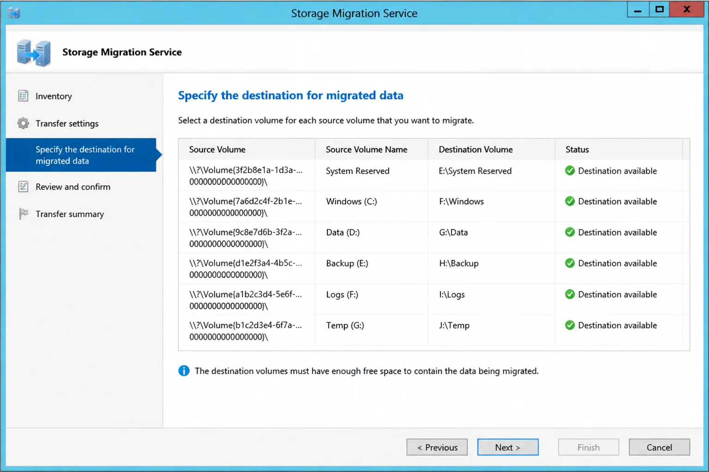Select destination cell E:\System Reserved
This screenshot has height=472, width=709.
click(x=492, y=175)
